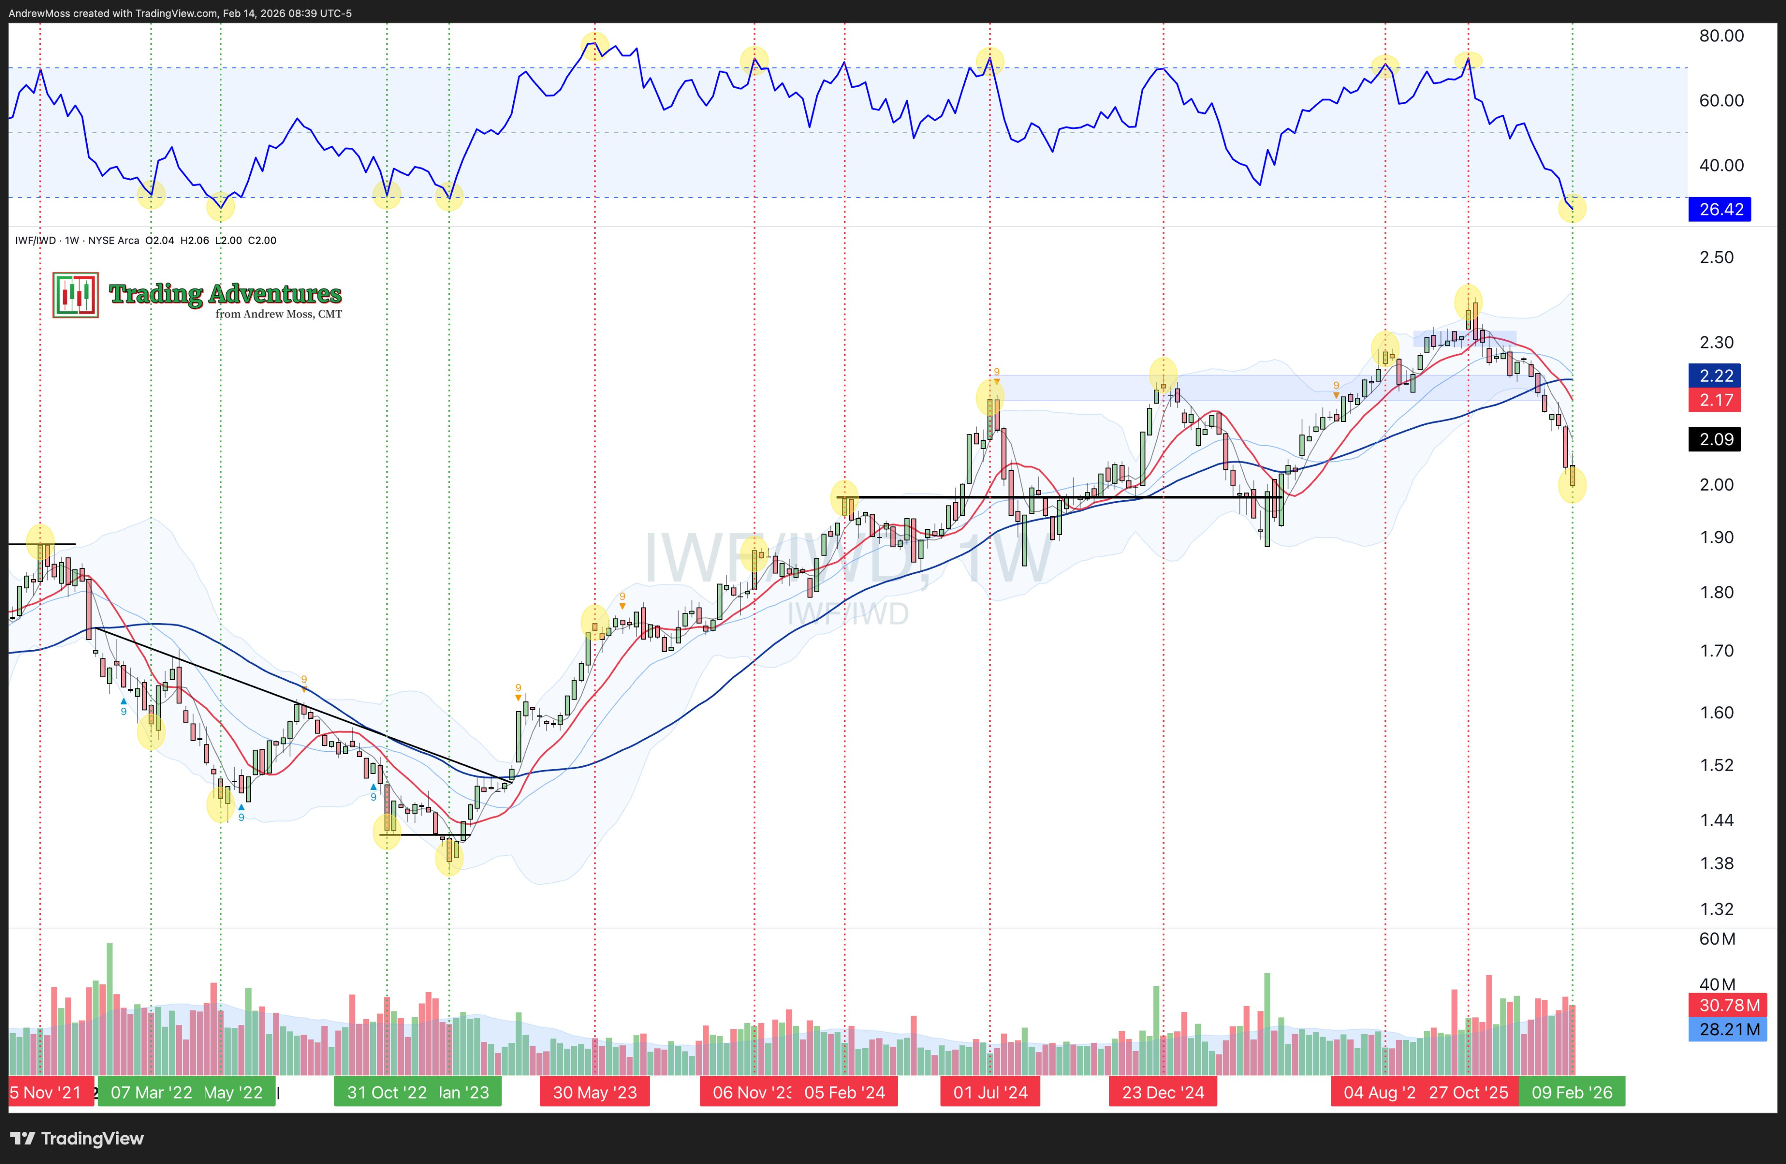Click the 01 Jul '24 red date label

point(990,1092)
